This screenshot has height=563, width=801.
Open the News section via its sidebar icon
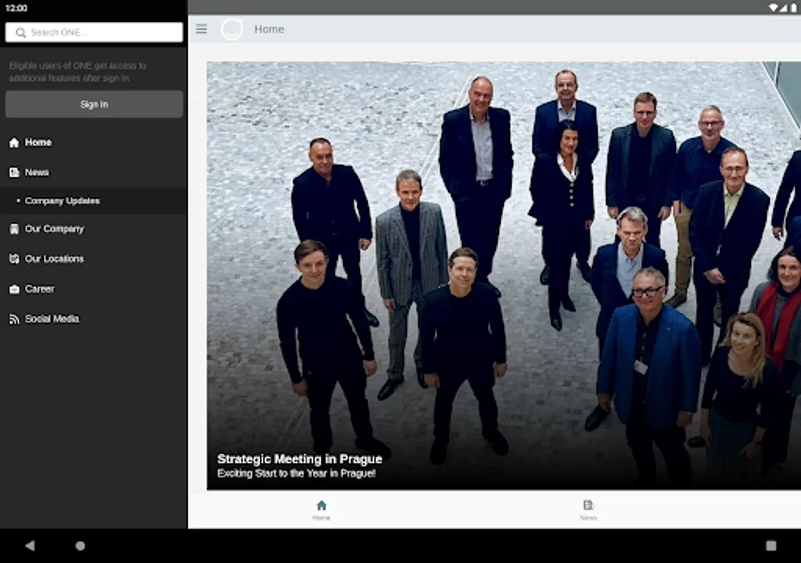point(13,172)
